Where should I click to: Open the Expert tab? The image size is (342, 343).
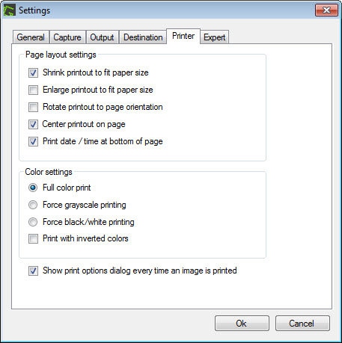214,37
